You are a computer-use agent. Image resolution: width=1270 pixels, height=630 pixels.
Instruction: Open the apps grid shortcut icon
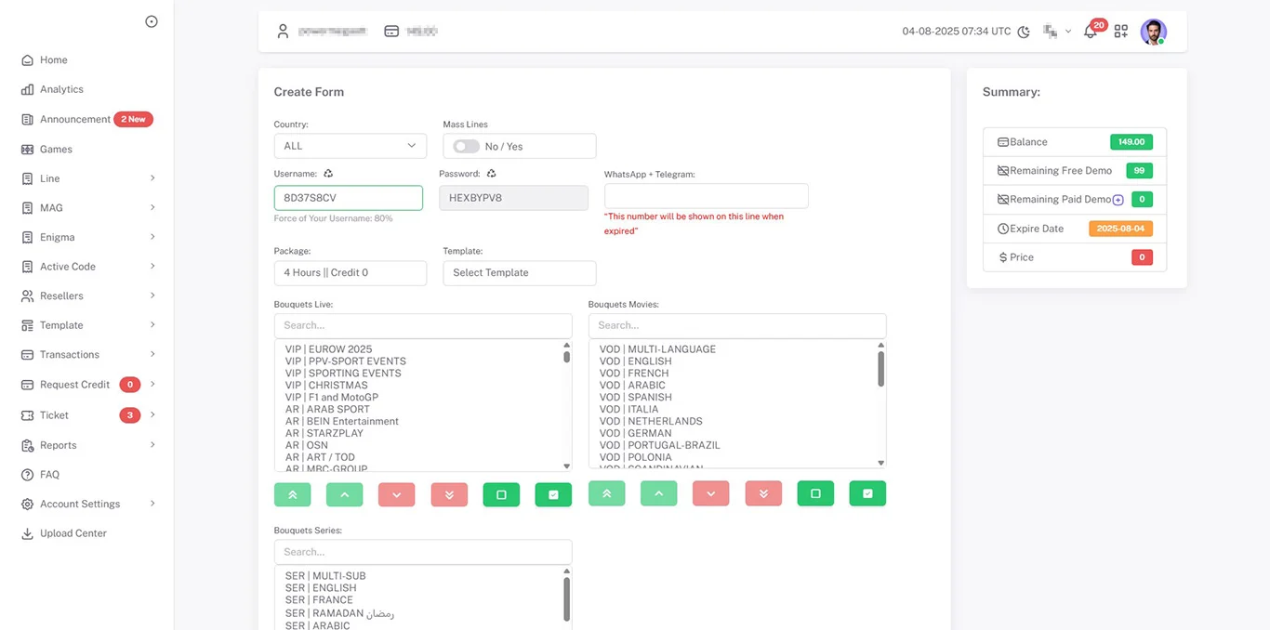pyautogui.click(x=1121, y=32)
